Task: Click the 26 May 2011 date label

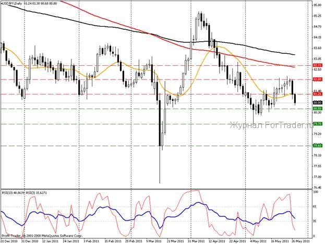Action: 300,241
